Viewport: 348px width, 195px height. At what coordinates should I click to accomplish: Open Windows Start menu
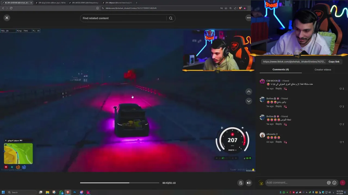click(3, 192)
